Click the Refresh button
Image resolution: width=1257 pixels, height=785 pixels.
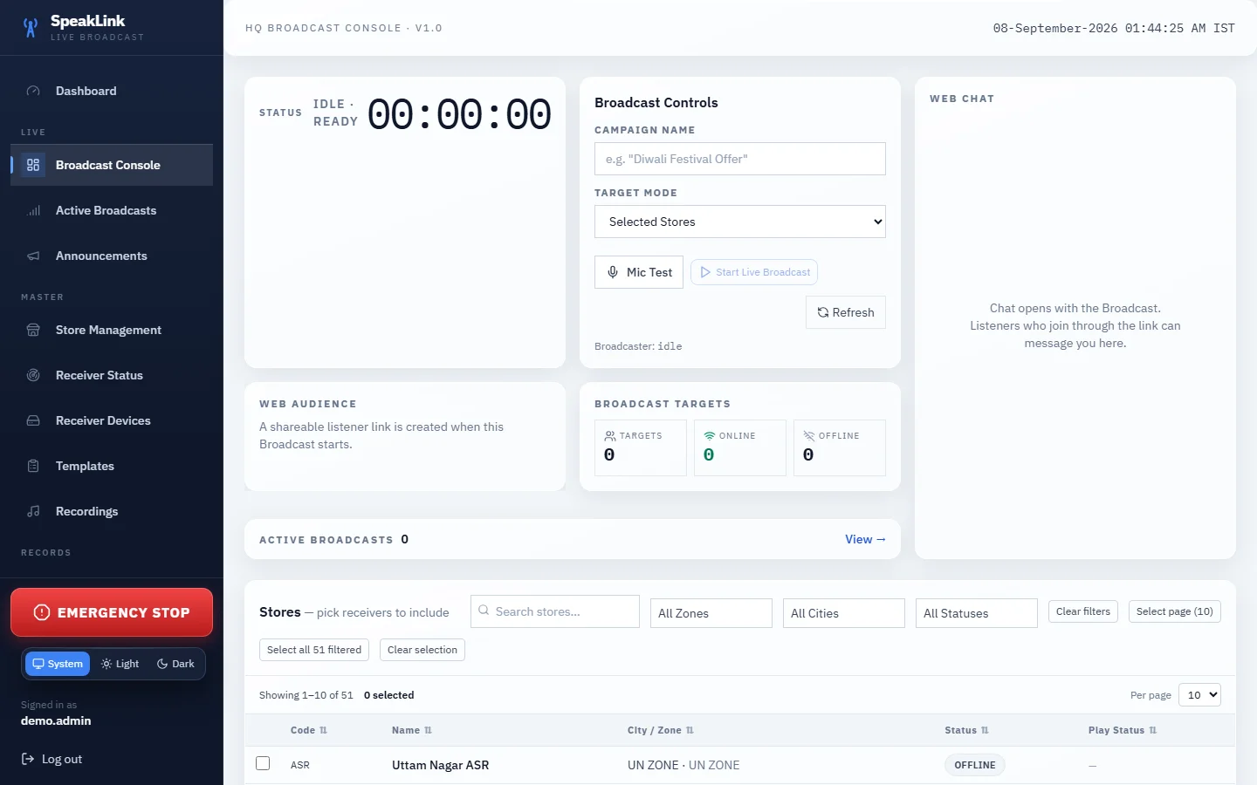pyautogui.click(x=846, y=312)
